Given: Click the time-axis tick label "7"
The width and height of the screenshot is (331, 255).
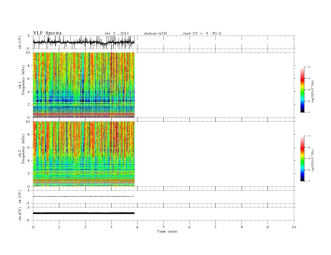Looking at the screenshot, I should click(x=216, y=227).
